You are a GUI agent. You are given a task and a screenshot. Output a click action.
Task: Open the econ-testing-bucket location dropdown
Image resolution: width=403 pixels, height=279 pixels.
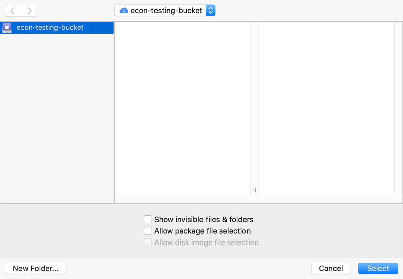click(x=165, y=10)
